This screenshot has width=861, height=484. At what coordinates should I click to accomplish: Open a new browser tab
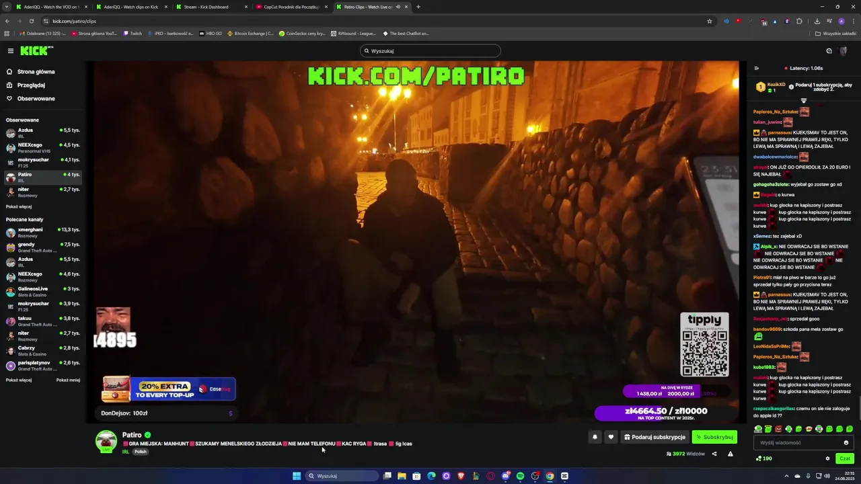click(418, 7)
